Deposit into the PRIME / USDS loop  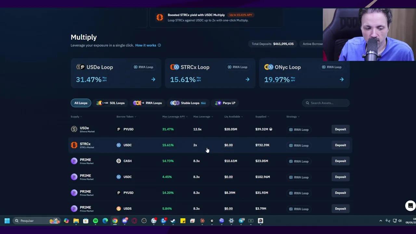coord(341,209)
